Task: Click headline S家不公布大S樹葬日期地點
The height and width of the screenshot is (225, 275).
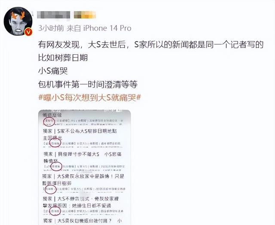Action: (80, 134)
